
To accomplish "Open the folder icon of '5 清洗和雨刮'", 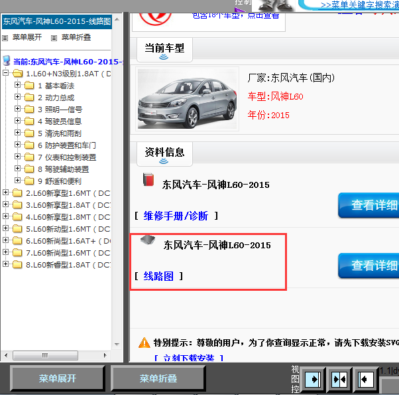I will [29, 133].
